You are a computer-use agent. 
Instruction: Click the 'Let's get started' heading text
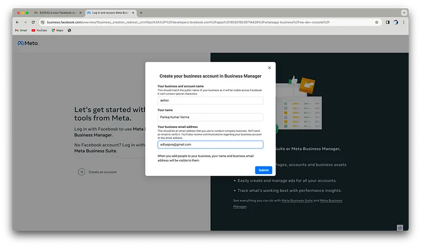point(109,114)
